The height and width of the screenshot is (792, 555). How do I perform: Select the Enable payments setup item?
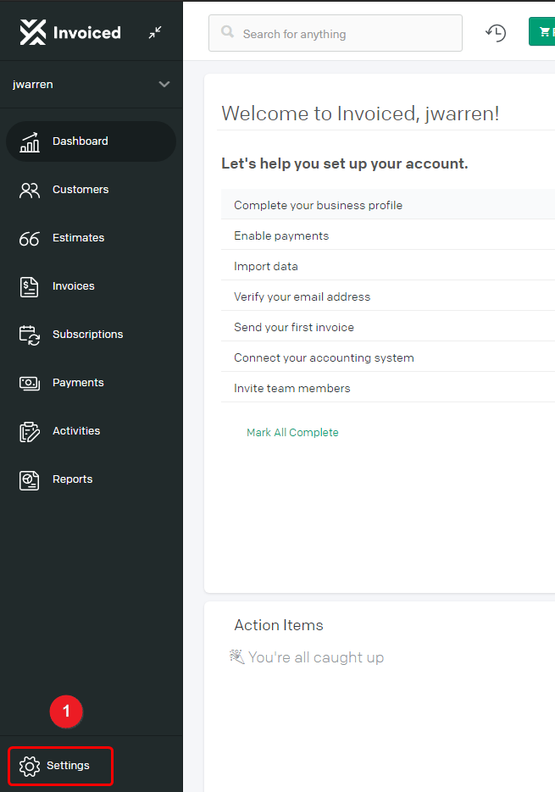(388, 235)
